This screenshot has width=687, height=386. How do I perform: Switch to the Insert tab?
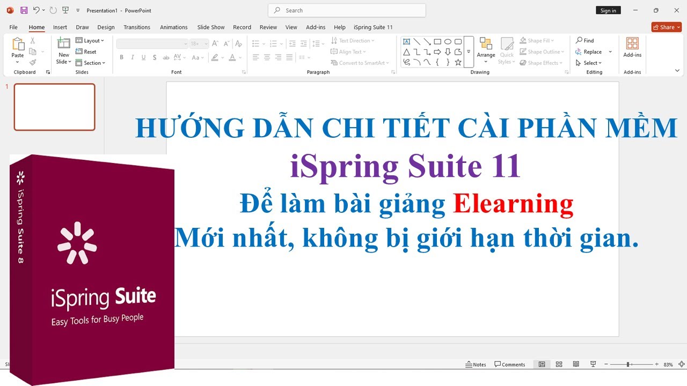pyautogui.click(x=60, y=27)
